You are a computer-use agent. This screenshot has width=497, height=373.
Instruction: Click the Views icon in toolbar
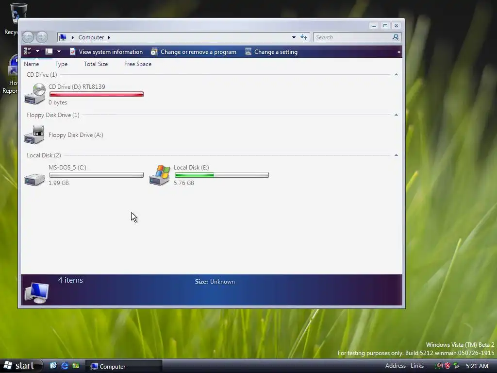49,51
